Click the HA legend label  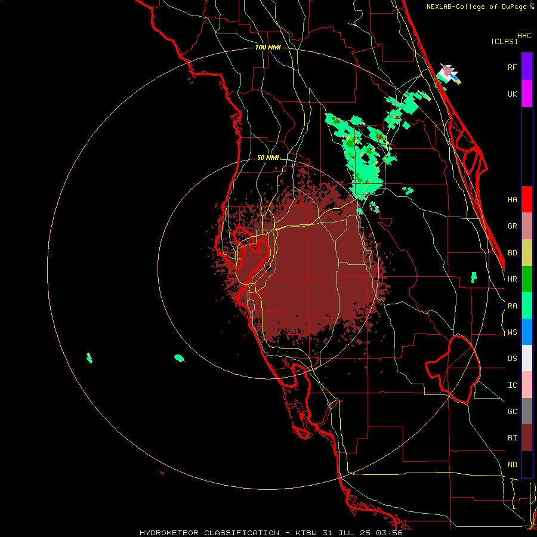coord(512,200)
